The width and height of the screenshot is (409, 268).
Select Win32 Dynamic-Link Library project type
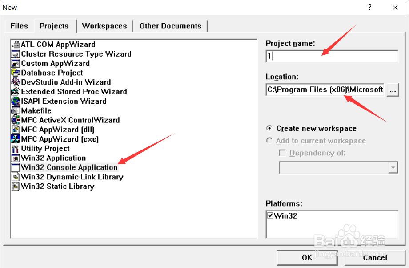click(x=72, y=177)
